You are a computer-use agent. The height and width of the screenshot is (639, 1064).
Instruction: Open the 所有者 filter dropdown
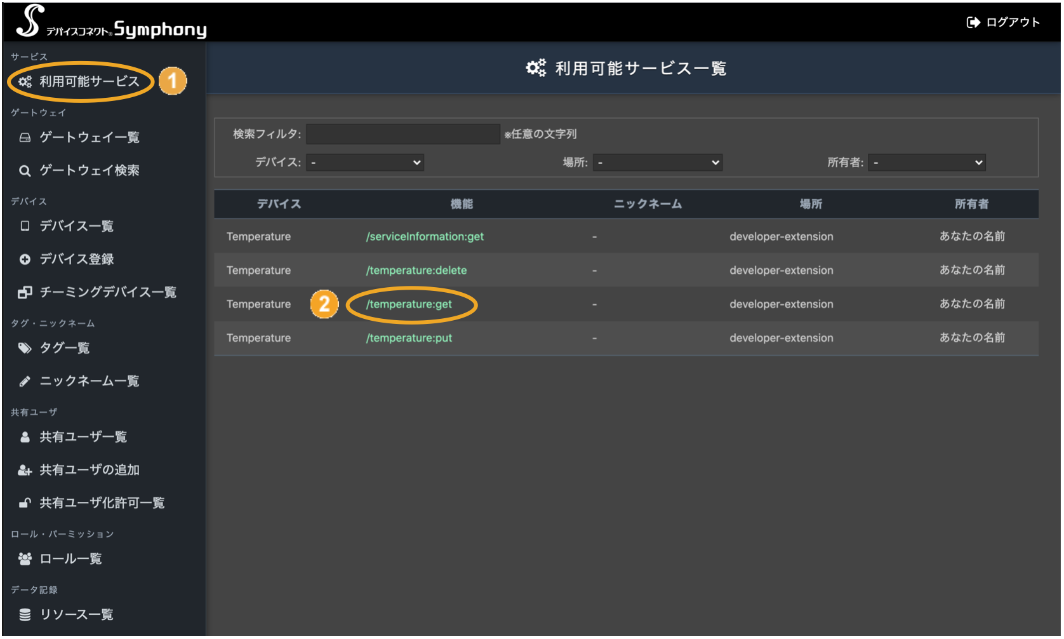click(927, 163)
